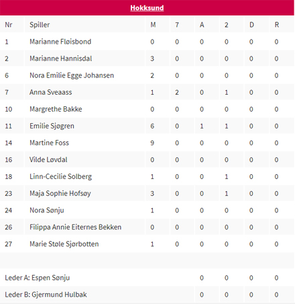Click Marie Støle Sjørbotten name
The height and width of the screenshot is (304, 295).
point(64,244)
